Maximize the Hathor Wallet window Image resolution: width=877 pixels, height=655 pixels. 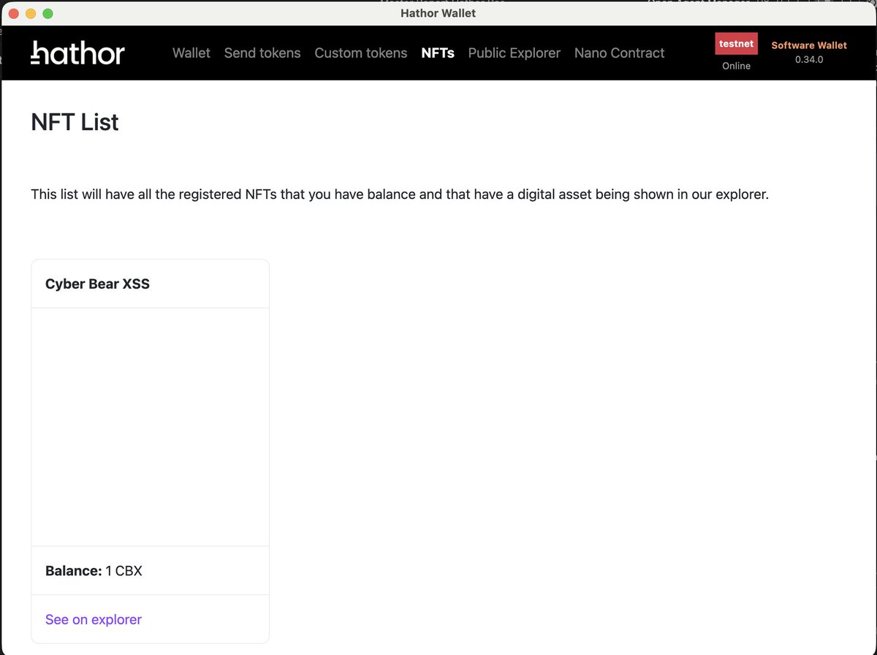(x=48, y=13)
